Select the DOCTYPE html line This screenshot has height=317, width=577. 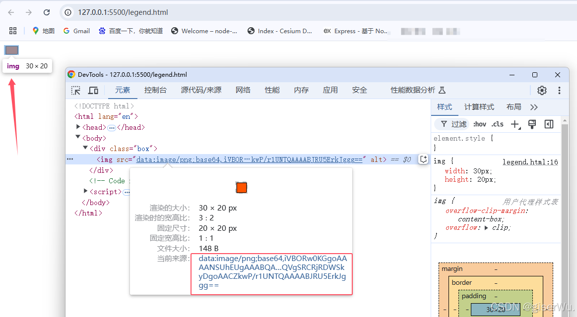104,106
